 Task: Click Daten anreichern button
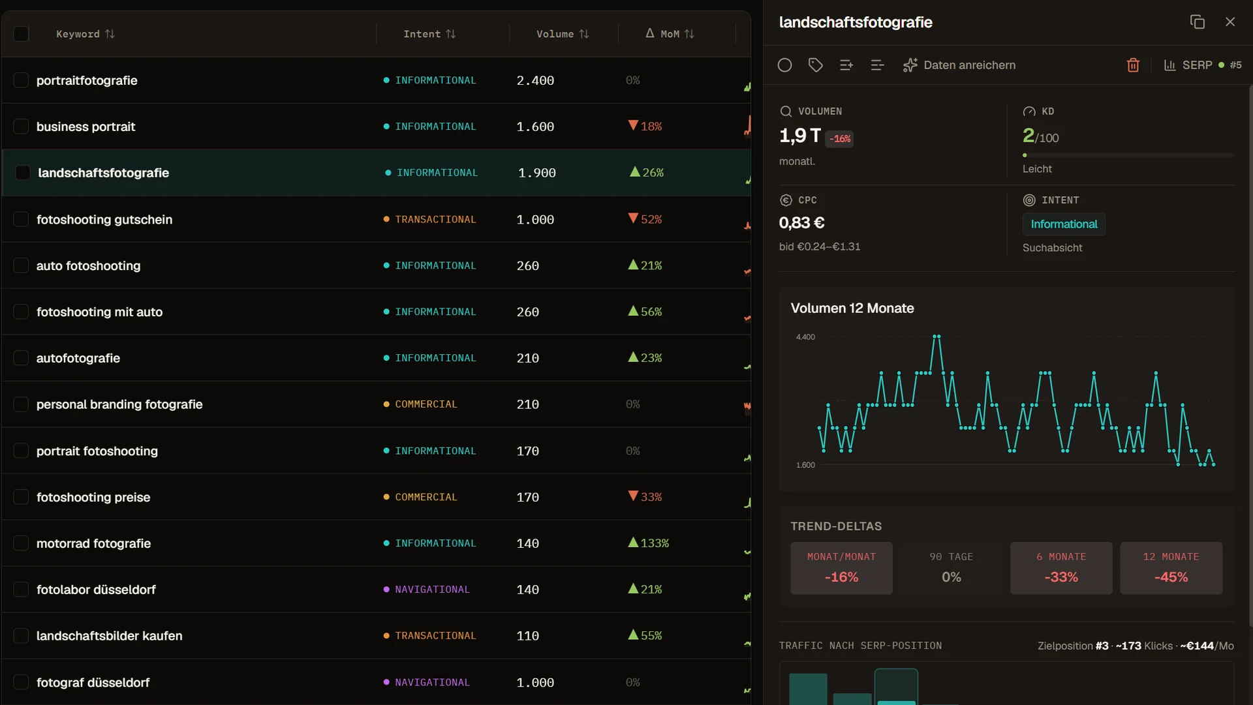point(959,65)
